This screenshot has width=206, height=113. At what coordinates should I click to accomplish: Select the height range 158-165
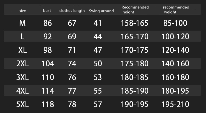click(x=135, y=23)
